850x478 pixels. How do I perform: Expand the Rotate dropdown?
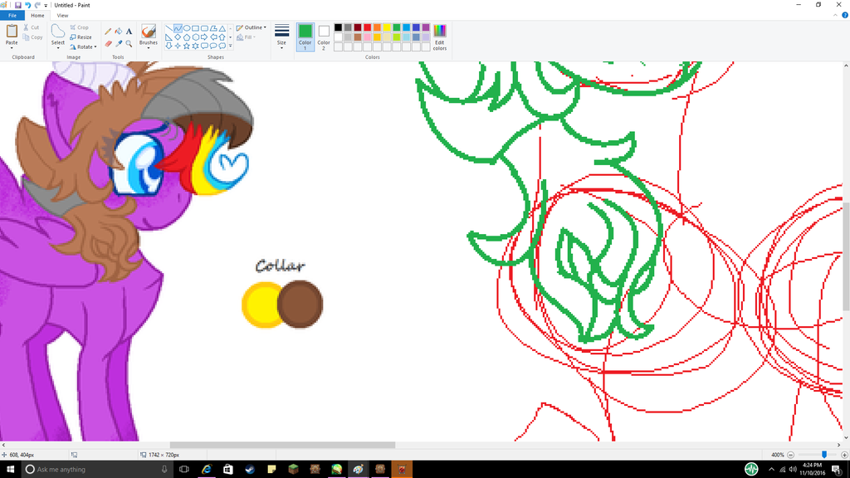(95, 47)
